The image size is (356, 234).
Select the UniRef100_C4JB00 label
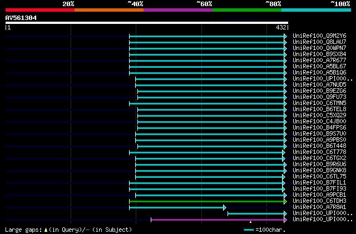tap(319, 122)
